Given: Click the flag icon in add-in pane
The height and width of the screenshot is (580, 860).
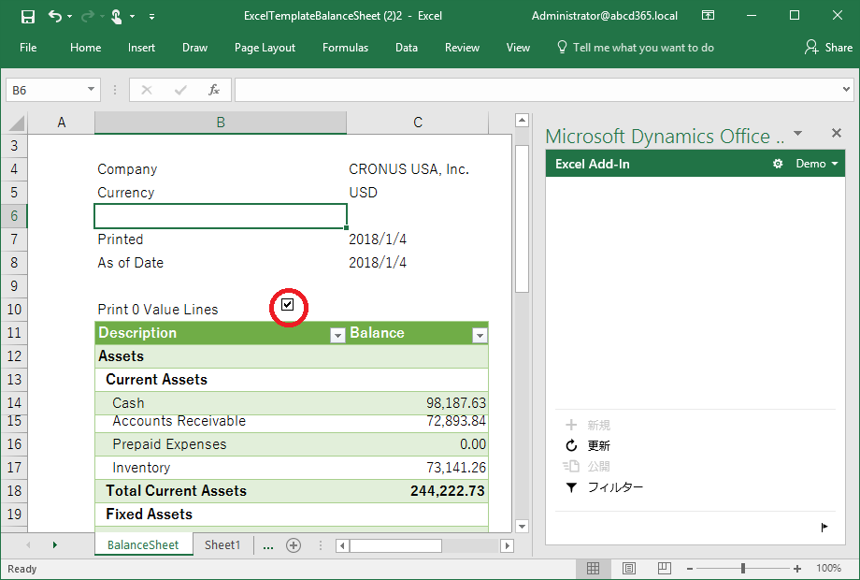Looking at the screenshot, I should tap(824, 528).
